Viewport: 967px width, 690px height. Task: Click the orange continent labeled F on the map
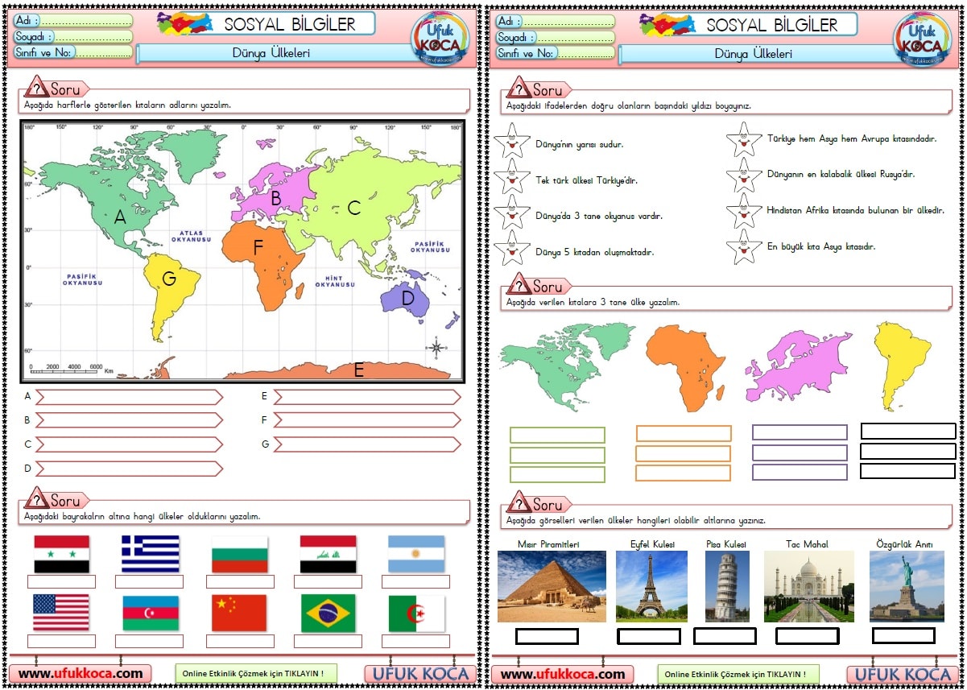pos(259,248)
